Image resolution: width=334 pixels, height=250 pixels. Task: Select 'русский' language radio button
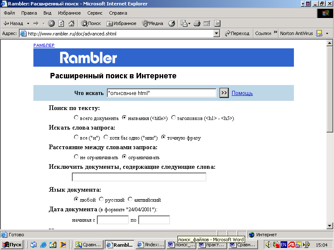[x=101, y=199]
